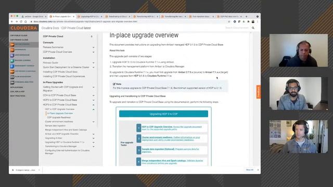Open the Cloudera Docs breadcrumb link
Image resolution: width=333 pixels, height=187 pixels.
click(50, 28)
